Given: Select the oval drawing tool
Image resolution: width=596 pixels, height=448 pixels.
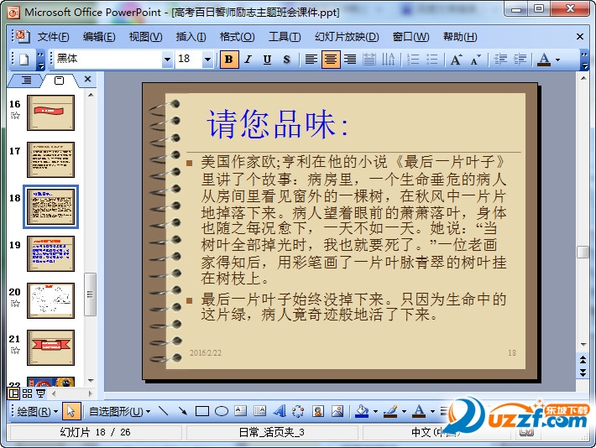Looking at the screenshot, I should [x=222, y=411].
